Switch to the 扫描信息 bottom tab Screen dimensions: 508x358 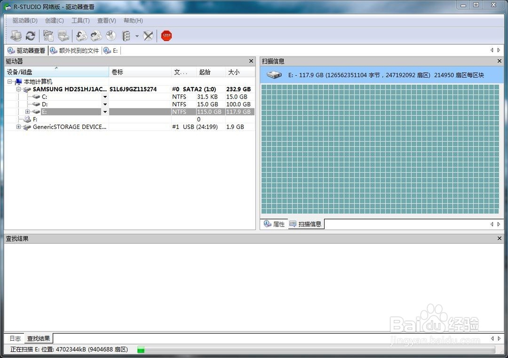click(x=305, y=224)
